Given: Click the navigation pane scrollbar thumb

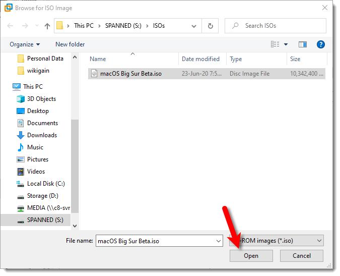Looking at the screenshot, I should coord(75,167).
